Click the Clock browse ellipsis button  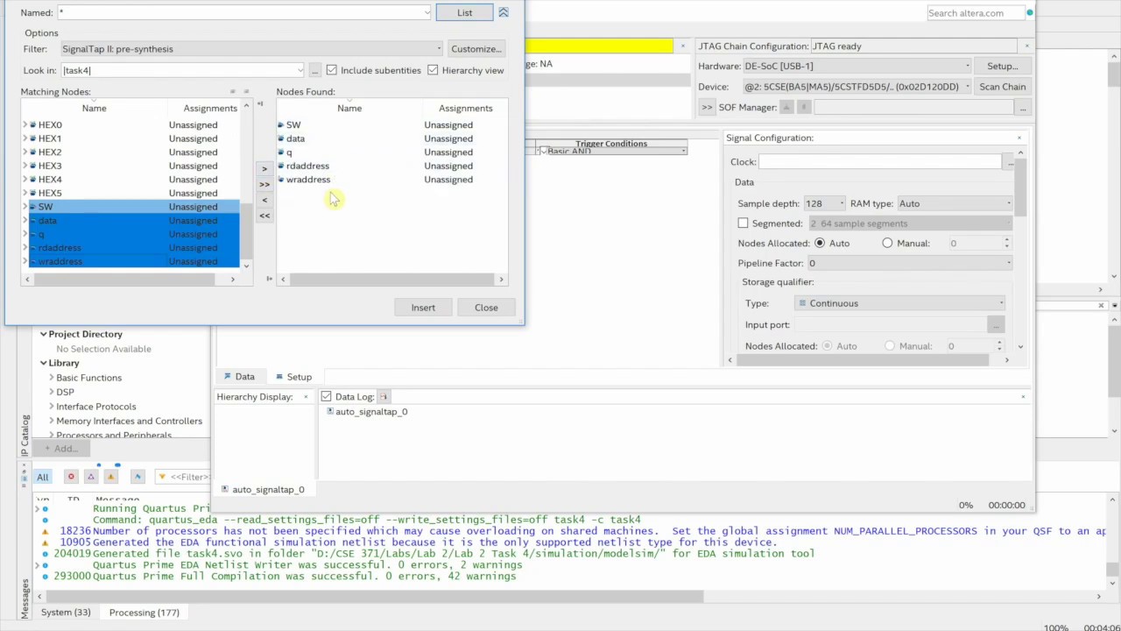coord(1010,162)
